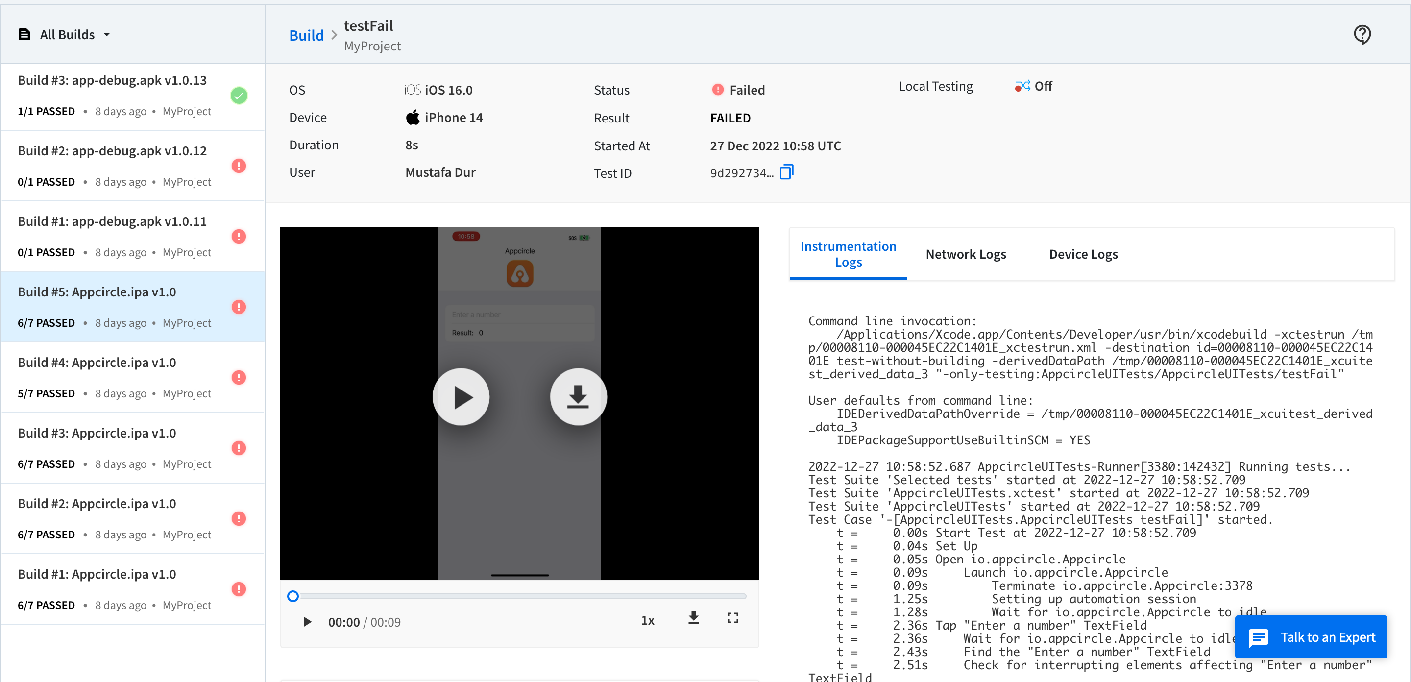Select Build #3: Appcircle.ipa v1.0
Viewport: 1411px width, 682px height.
tap(133, 449)
